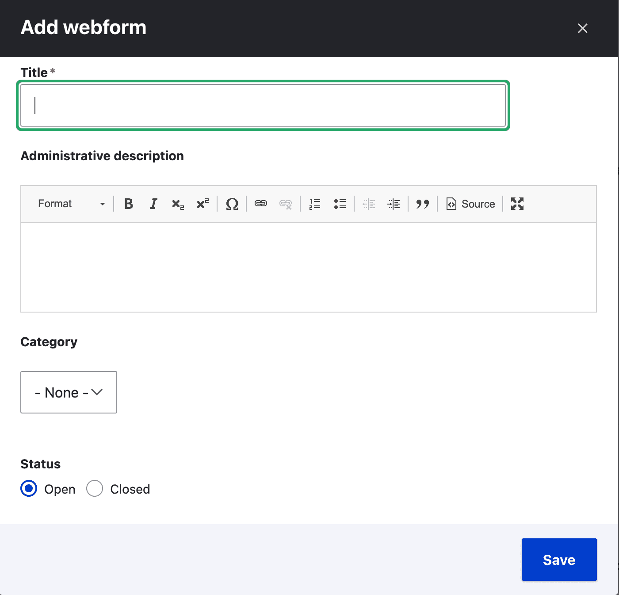This screenshot has height=595, width=619.
Task: Insert a special character using the omega icon
Action: pos(231,204)
